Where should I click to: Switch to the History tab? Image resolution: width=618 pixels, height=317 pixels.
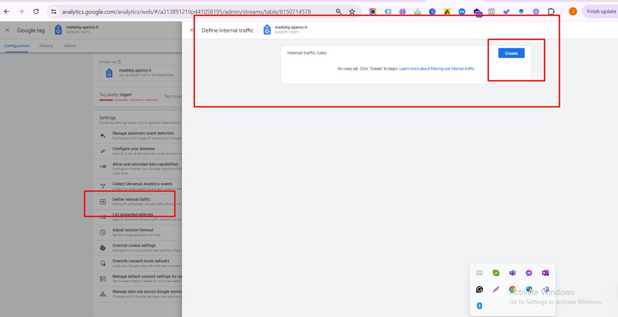[x=46, y=46]
